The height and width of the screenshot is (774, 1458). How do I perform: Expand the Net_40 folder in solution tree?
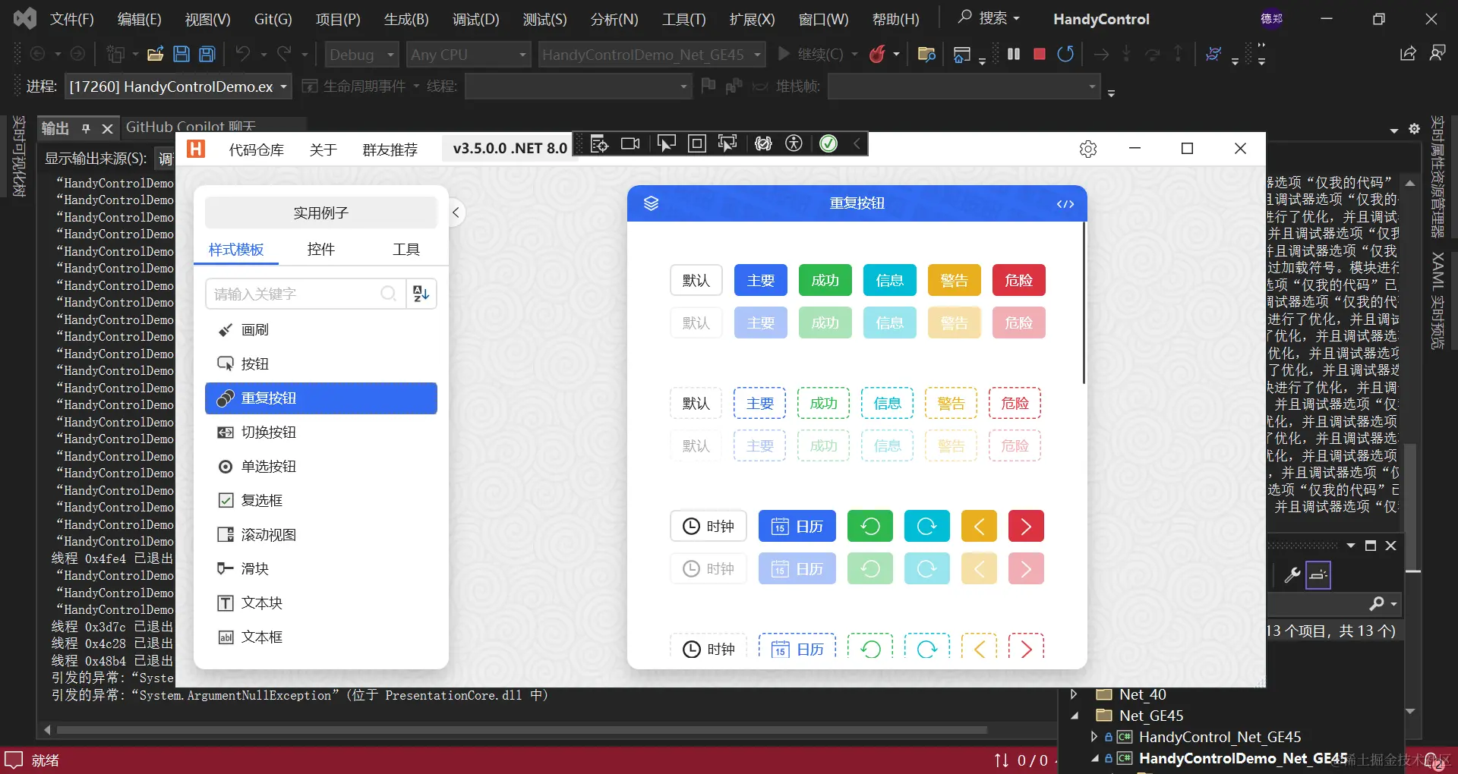[x=1074, y=694]
